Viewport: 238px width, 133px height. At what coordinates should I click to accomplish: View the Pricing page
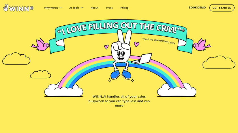(x=124, y=8)
